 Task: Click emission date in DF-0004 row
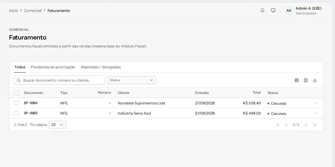pyautogui.click(x=205, y=103)
